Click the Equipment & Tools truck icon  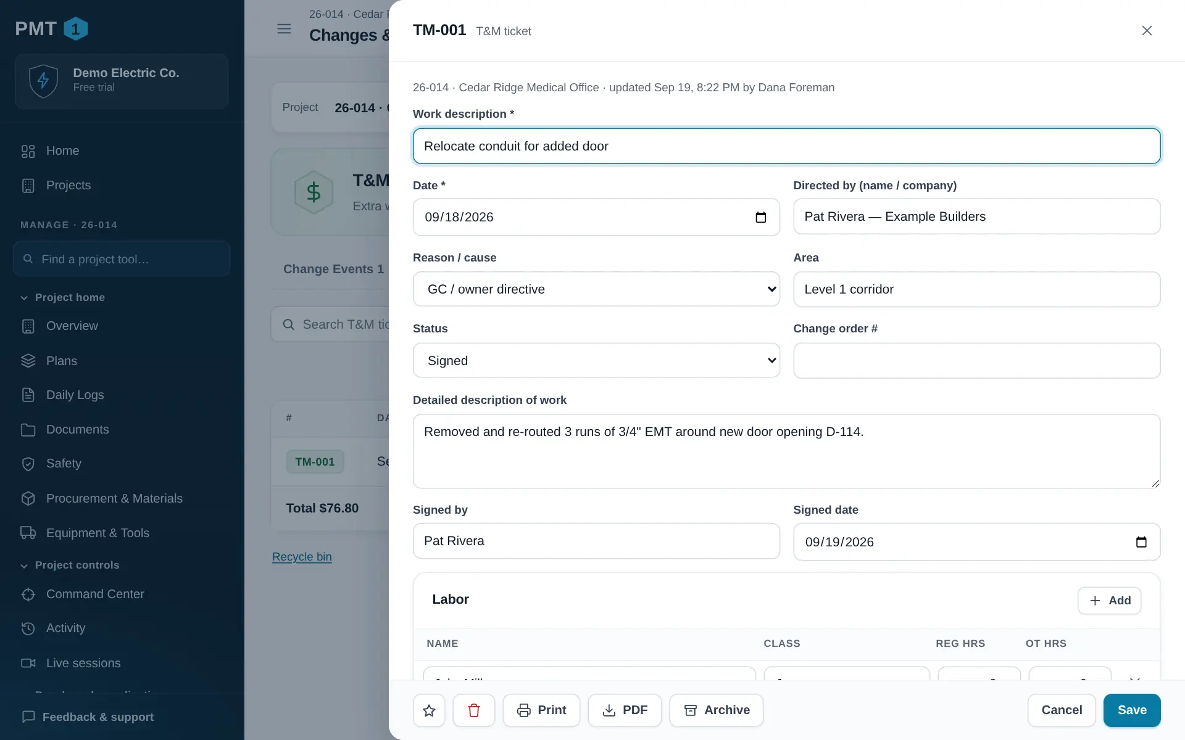[28, 533]
